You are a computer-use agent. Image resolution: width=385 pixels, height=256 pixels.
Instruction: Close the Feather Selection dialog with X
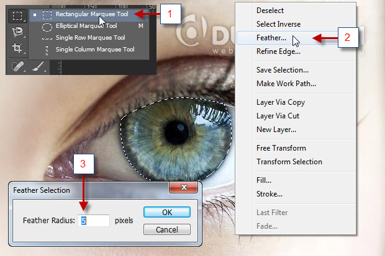pos(183,187)
